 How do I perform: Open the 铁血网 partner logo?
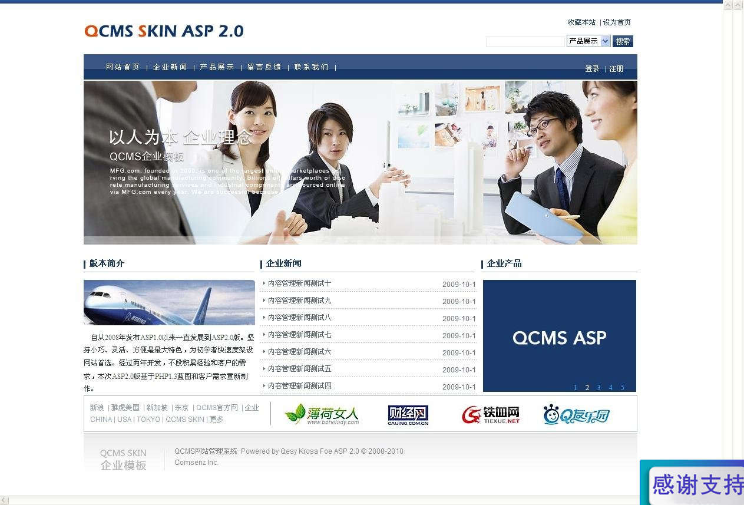[x=491, y=415]
